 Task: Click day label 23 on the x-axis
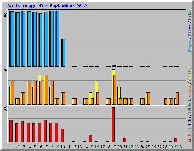point(136,147)
